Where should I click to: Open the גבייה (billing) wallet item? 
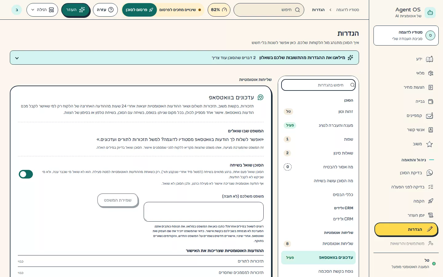[406, 102]
